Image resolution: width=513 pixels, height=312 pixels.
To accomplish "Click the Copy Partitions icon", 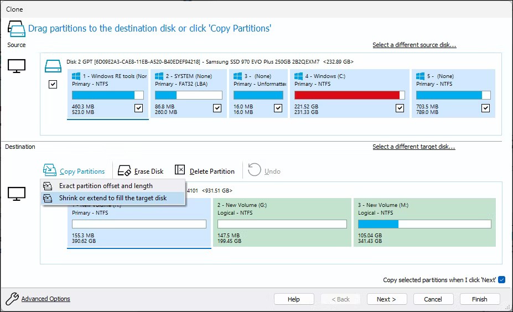I will [49, 170].
